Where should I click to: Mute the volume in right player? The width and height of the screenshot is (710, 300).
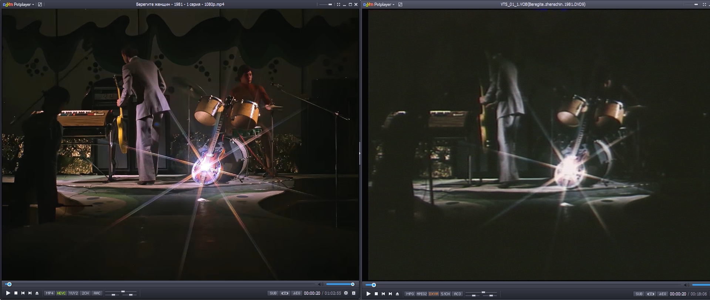pyautogui.click(x=686, y=285)
